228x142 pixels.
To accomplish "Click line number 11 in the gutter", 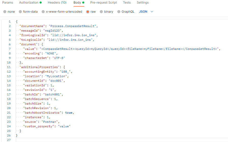I will (9, 67).
